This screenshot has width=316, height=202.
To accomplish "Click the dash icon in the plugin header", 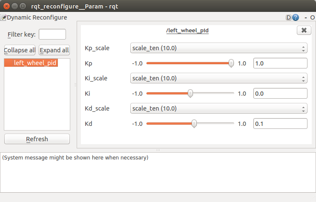I will [x=306, y=17].
